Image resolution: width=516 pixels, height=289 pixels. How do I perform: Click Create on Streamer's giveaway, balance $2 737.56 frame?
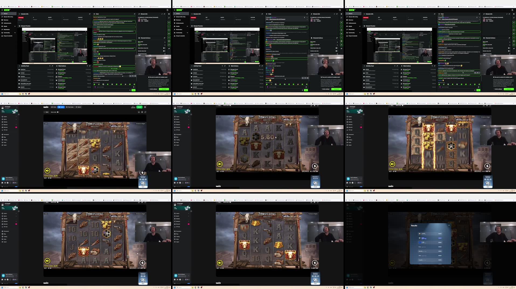(x=315, y=187)
